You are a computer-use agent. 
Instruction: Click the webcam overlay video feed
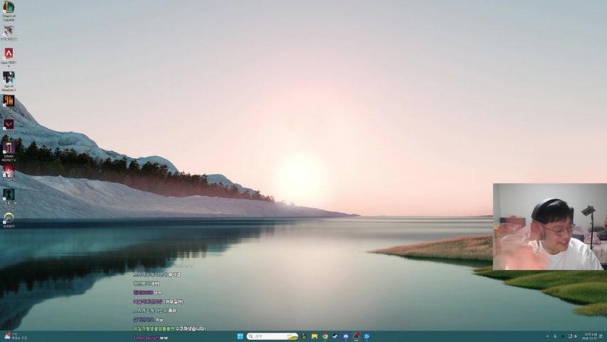pos(549,227)
